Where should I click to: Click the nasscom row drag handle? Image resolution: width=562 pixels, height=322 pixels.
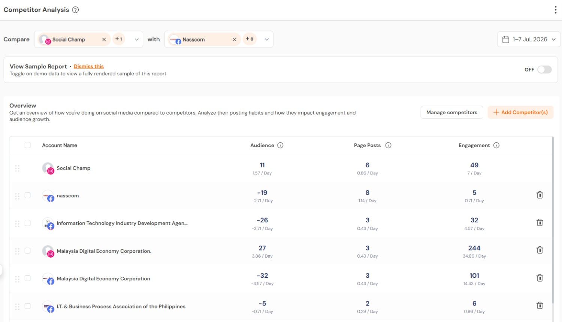pos(17,196)
